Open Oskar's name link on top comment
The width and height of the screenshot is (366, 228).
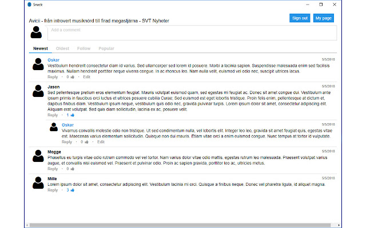click(x=53, y=60)
